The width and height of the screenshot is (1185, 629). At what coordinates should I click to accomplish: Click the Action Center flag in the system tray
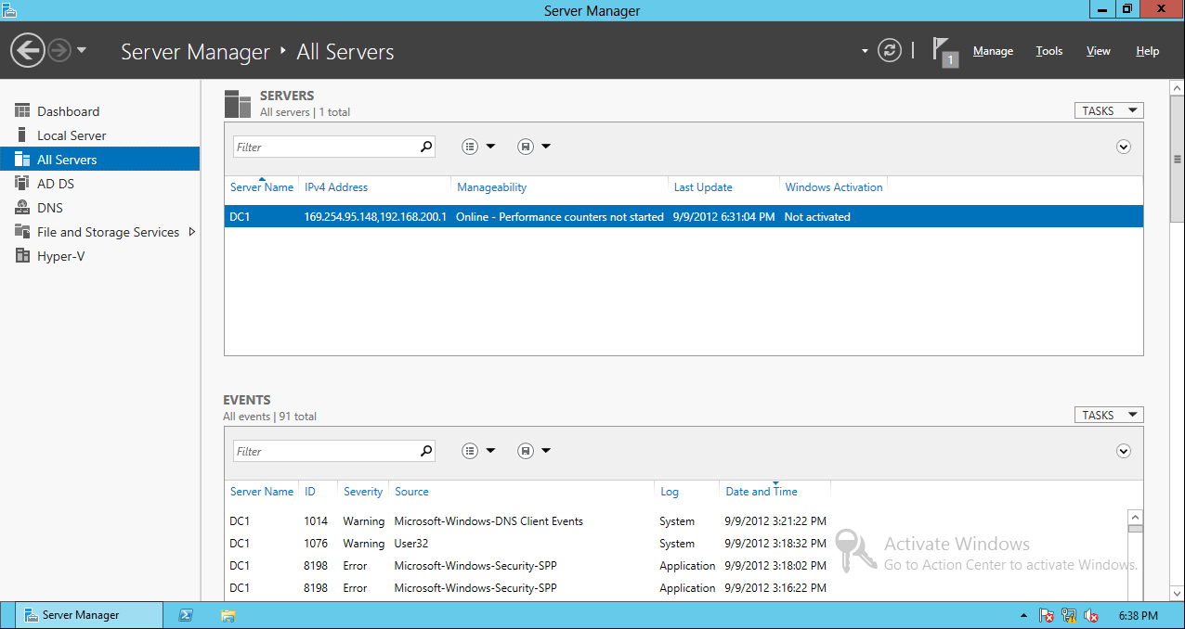tap(1046, 615)
